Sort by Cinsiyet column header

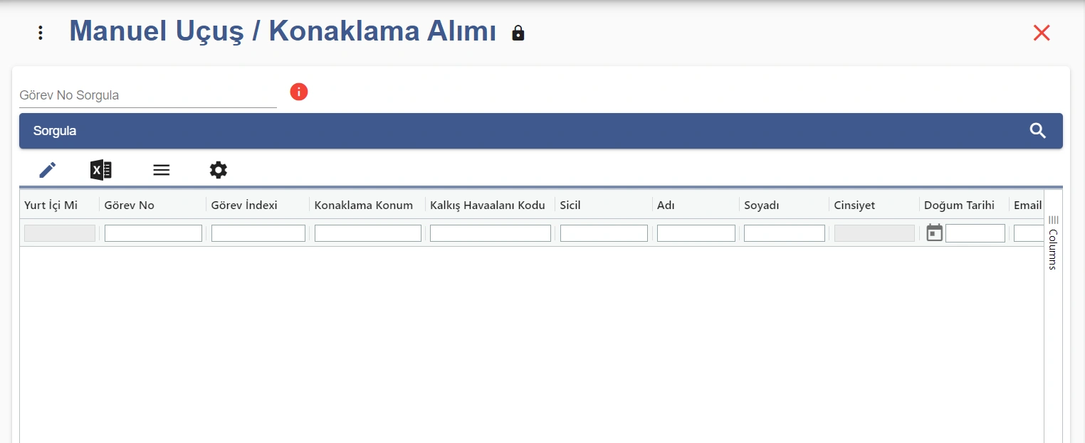coord(855,206)
